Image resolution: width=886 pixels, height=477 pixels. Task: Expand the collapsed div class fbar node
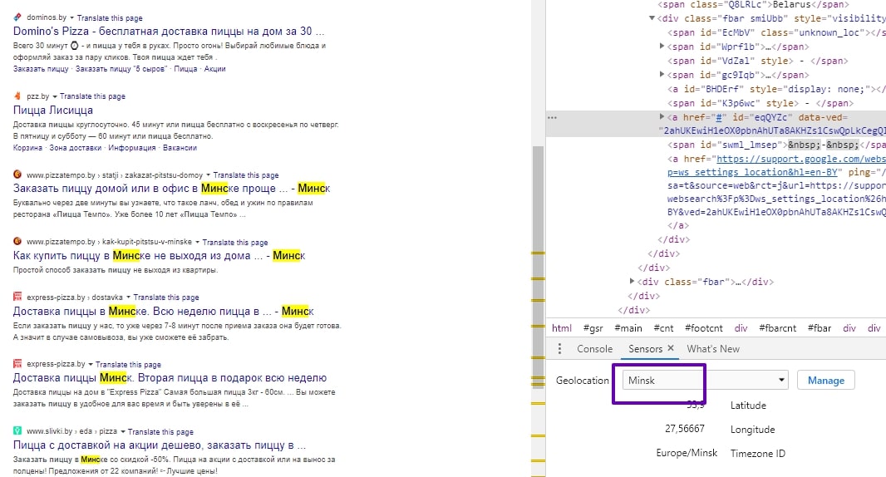[632, 281]
